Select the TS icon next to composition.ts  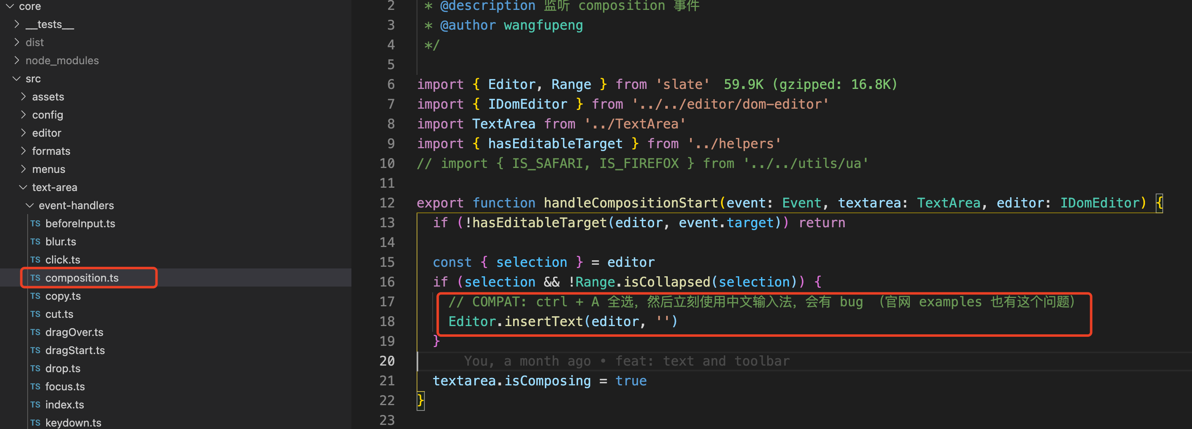[35, 277]
